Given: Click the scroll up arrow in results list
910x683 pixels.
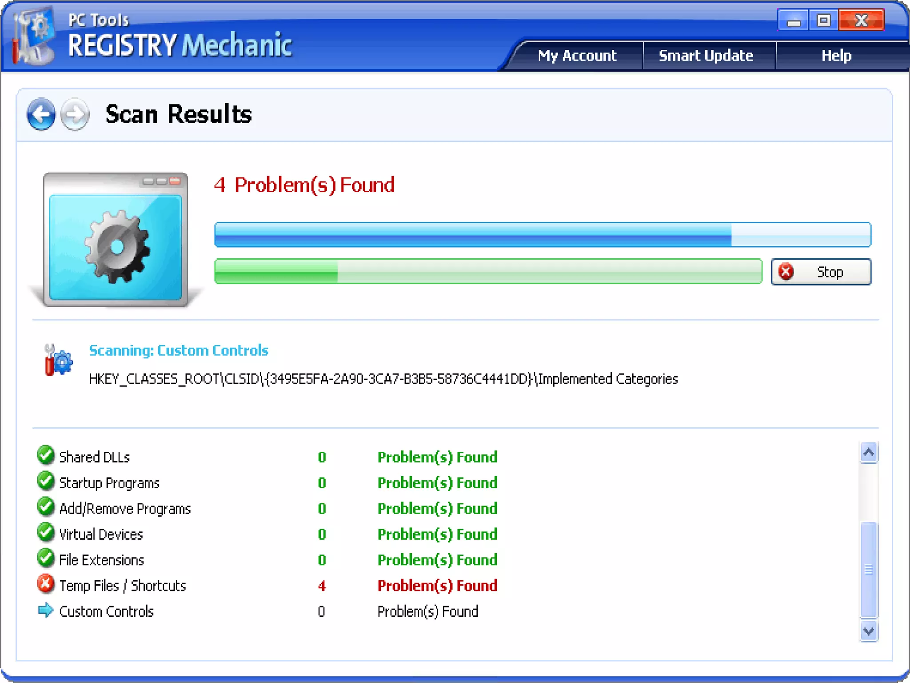Looking at the screenshot, I should (868, 453).
